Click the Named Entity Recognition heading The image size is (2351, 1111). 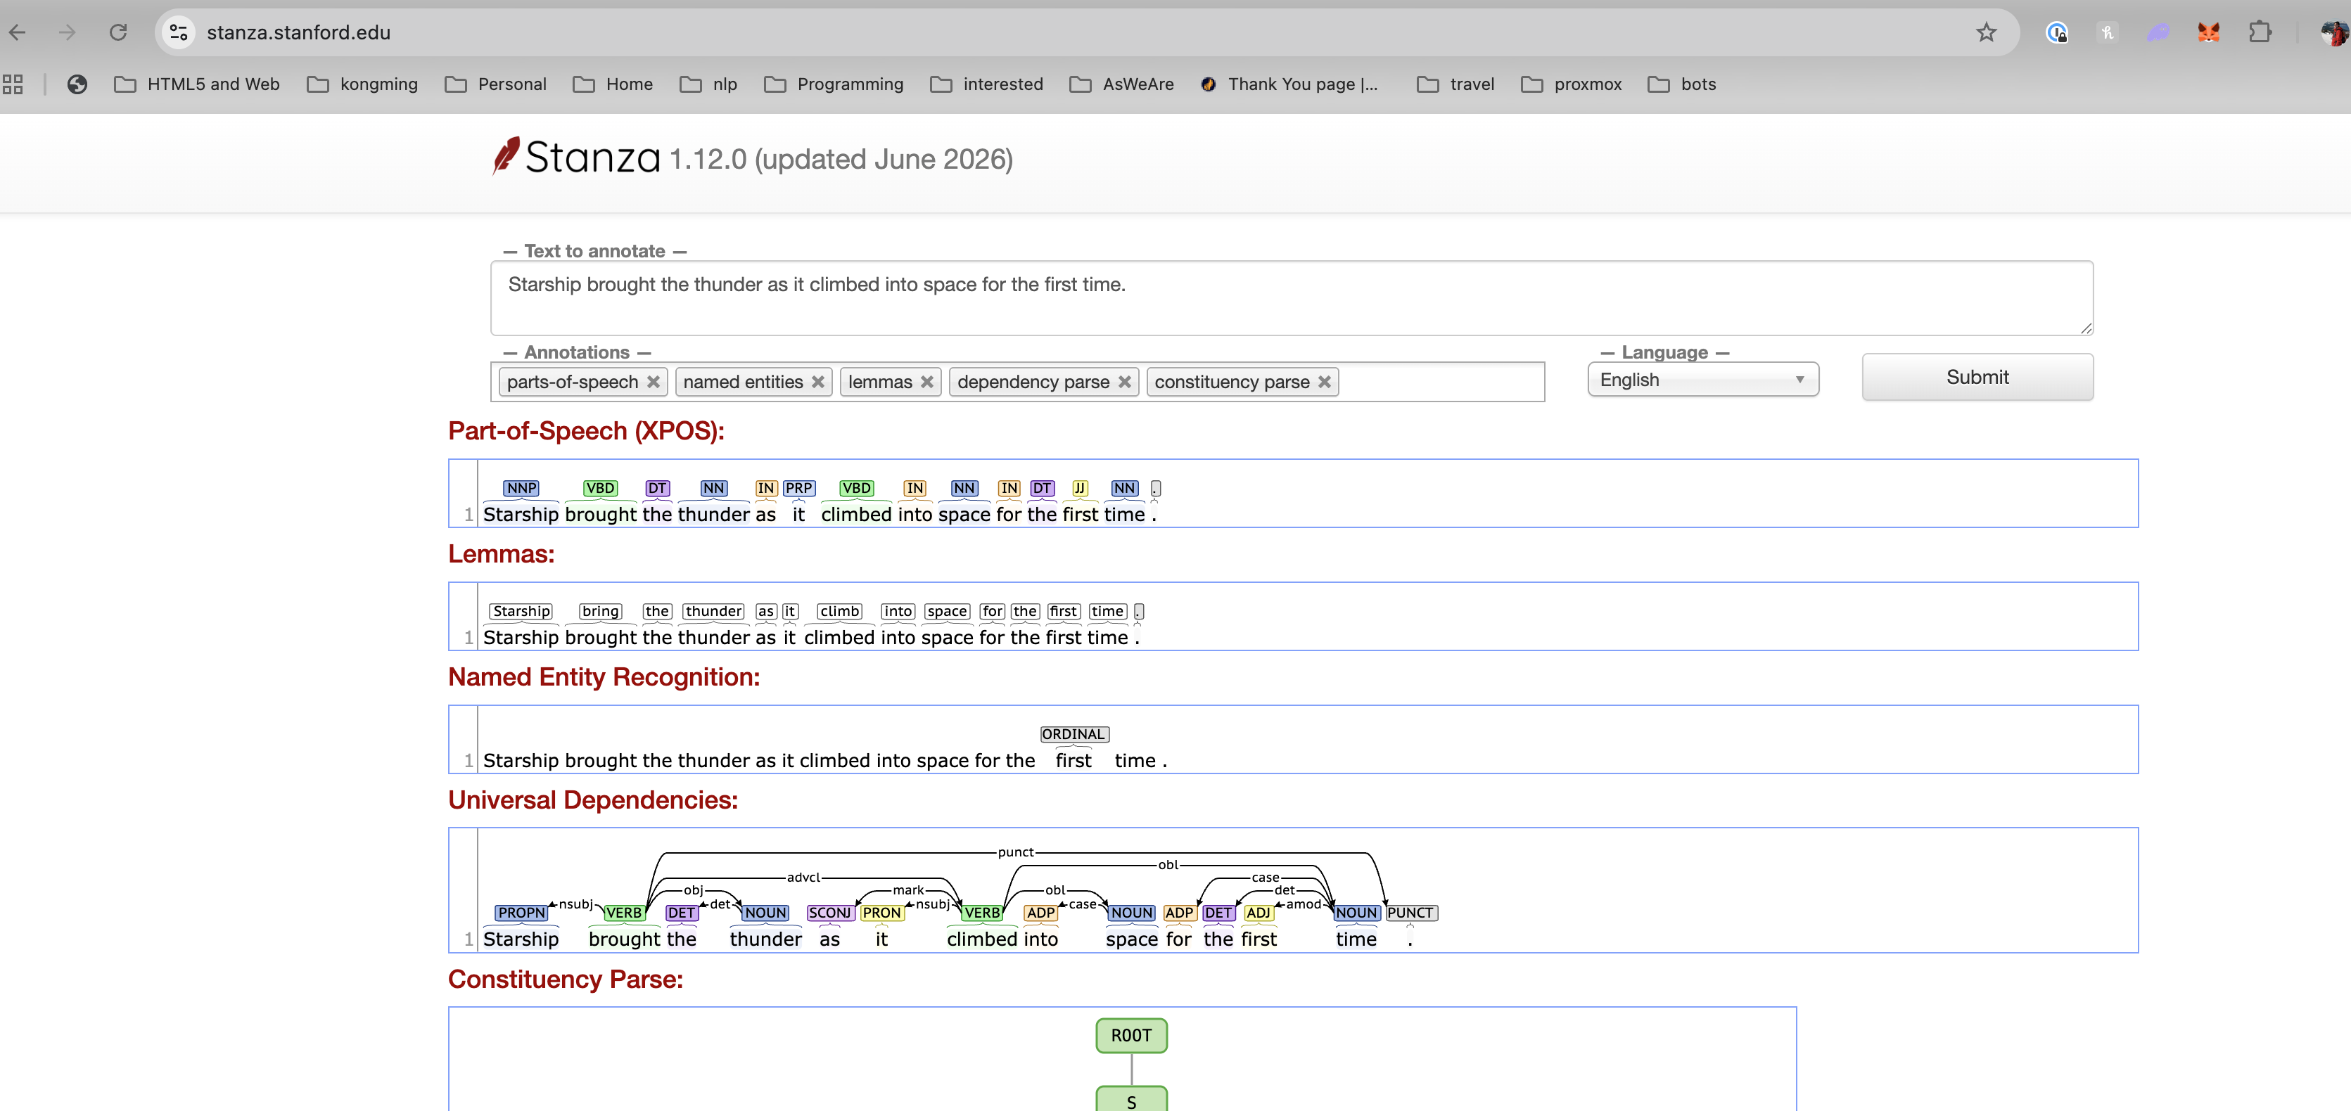[x=604, y=677]
